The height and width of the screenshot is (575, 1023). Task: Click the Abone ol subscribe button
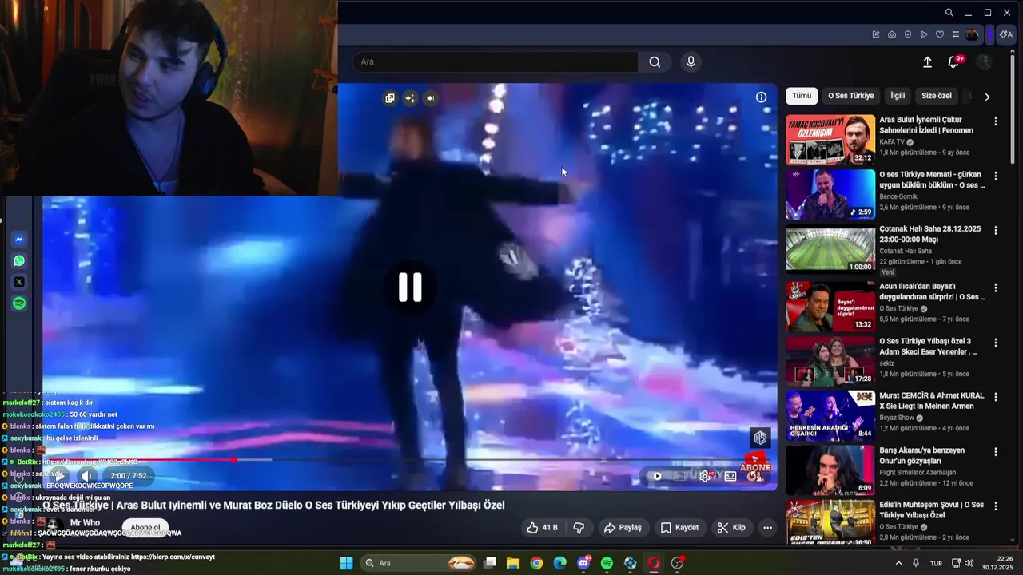[x=145, y=527]
